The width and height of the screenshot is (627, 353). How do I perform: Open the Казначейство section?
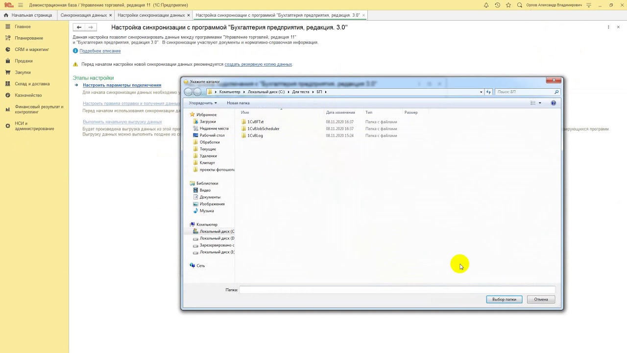tap(28, 95)
